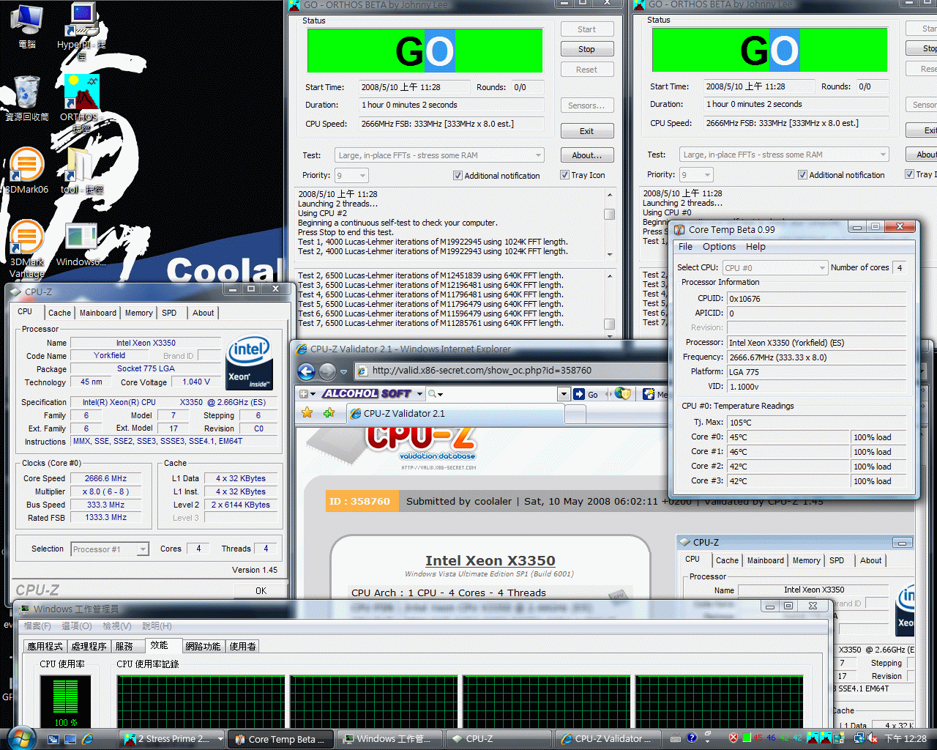Click Exit in the left ORTHOS window
Viewport: 937px width, 750px height.
point(587,131)
